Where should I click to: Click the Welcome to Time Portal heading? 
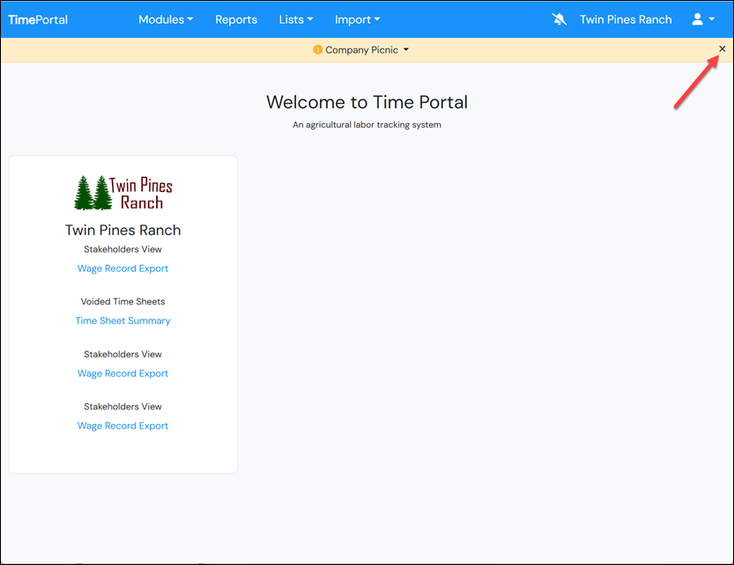click(367, 102)
